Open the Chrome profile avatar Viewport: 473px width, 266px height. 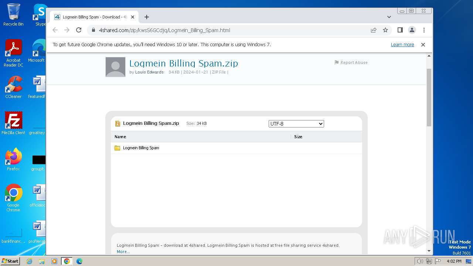[x=412, y=30]
